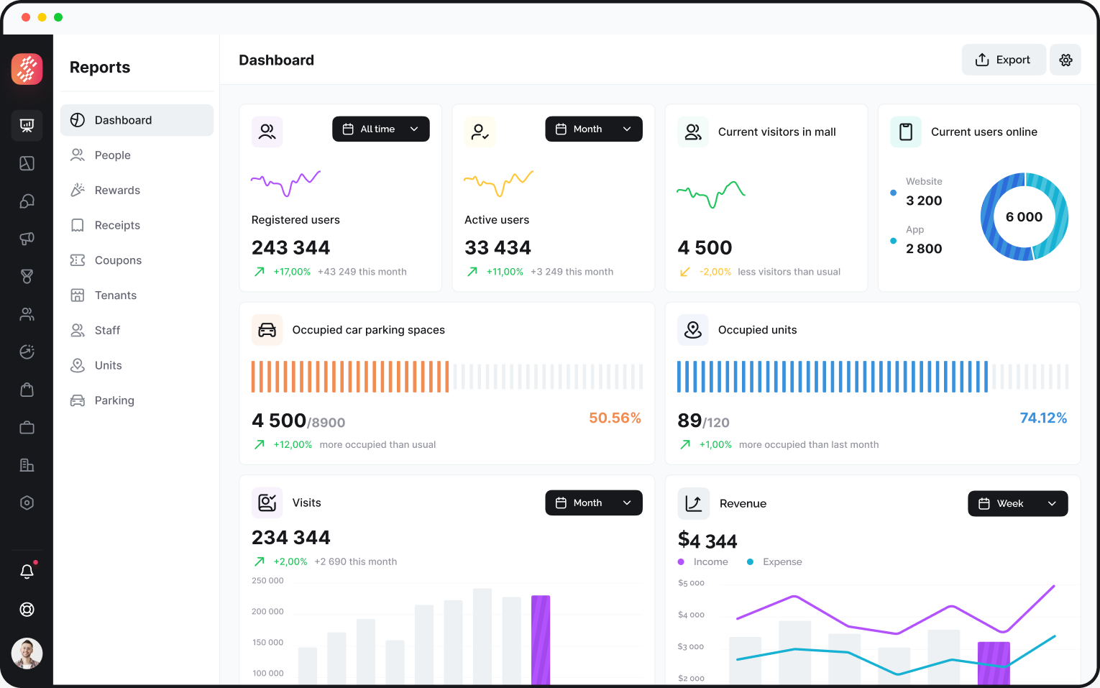Screen dimensions: 1100x688
Task: Click the Current visitors in mall icon
Action: (x=693, y=132)
